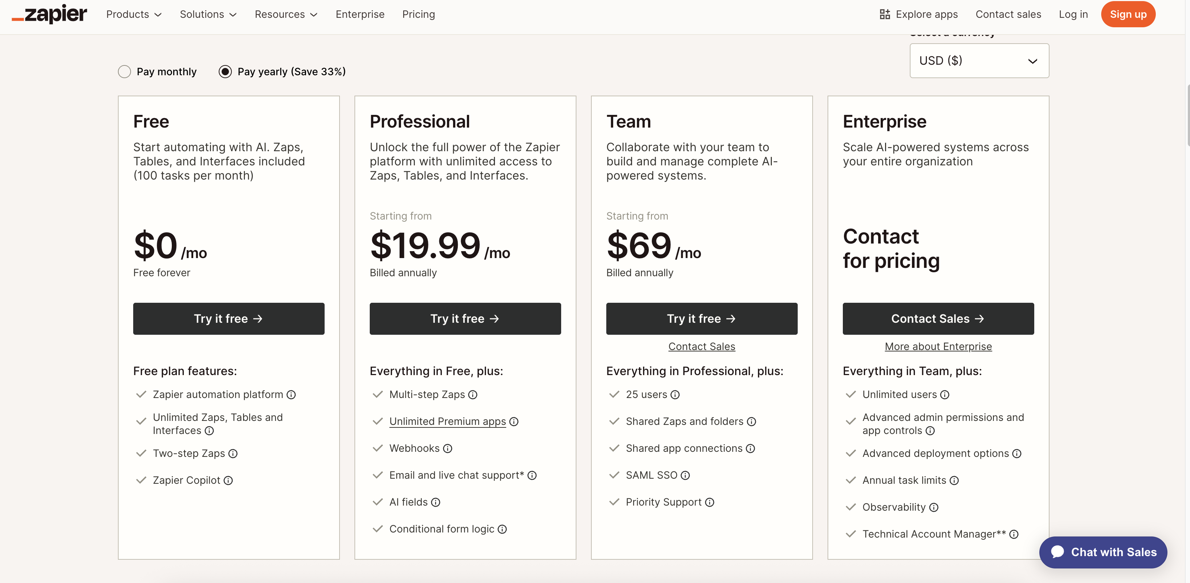Open info icon for Priority Support

(710, 502)
